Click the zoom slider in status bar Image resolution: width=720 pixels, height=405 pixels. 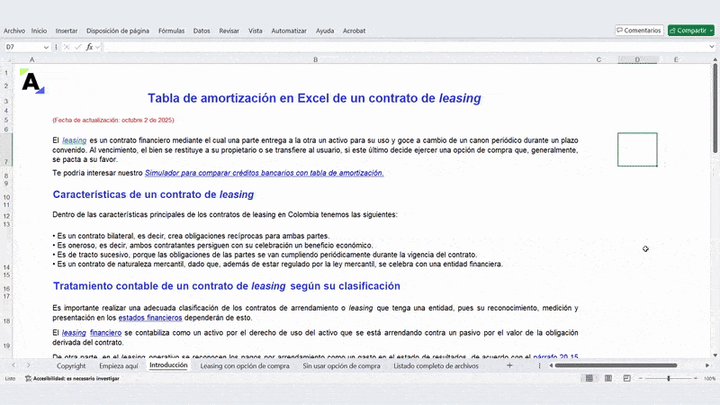pos(668,379)
